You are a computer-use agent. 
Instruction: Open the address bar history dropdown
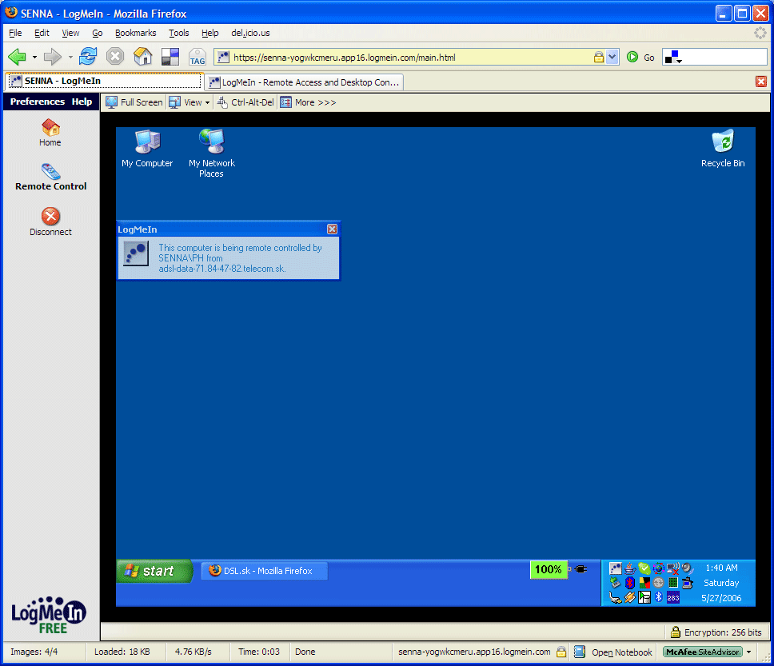[612, 57]
